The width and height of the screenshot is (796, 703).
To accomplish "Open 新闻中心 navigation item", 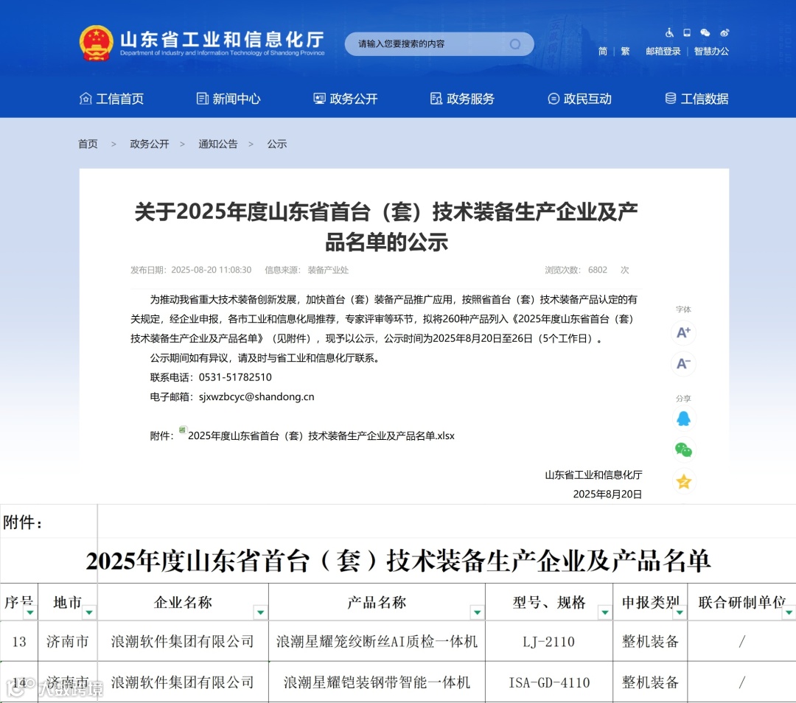I will pyautogui.click(x=228, y=99).
